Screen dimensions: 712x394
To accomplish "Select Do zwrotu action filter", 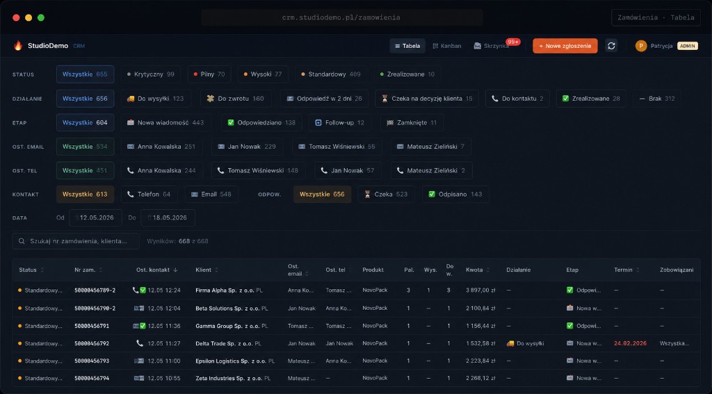I will [x=236, y=99].
